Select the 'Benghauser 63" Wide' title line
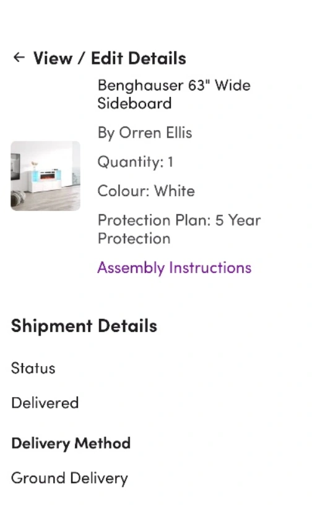 point(174,86)
